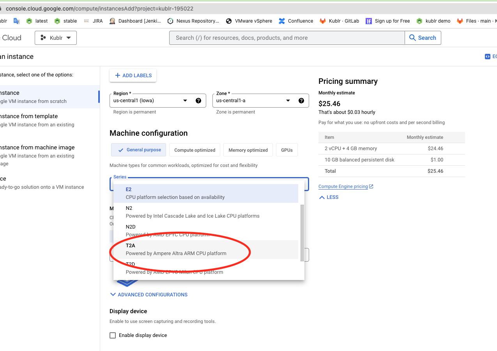Choose New VM instance from machine image
497x351 pixels.
pos(50,155)
